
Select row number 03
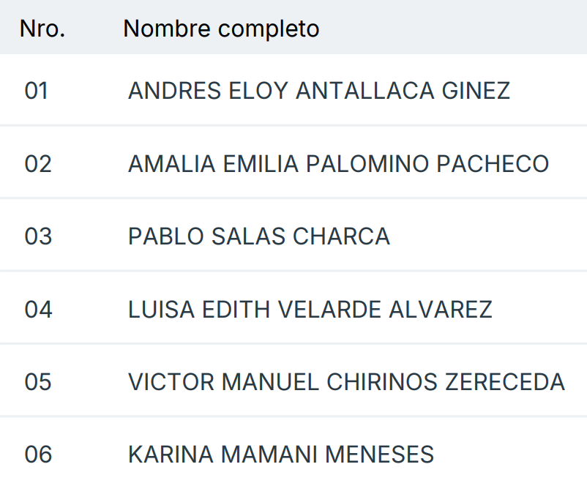click(x=38, y=236)
